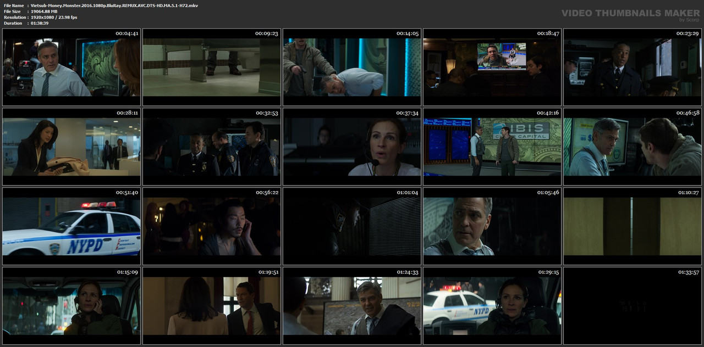This screenshot has width=704, height=347.
Task: Click the IBIS Capital thumbnail stamped 00:42:16
Action: [492, 147]
